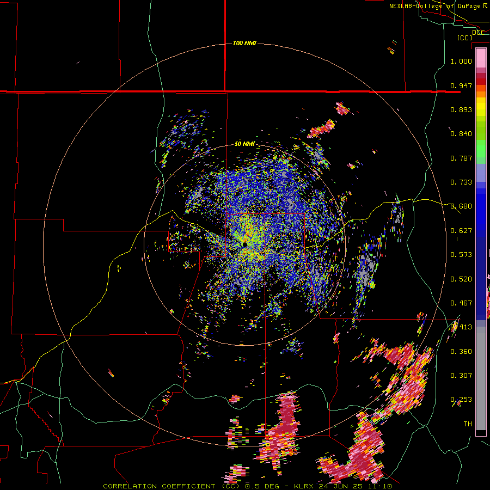Select the 0.840 legend value

coord(461,134)
